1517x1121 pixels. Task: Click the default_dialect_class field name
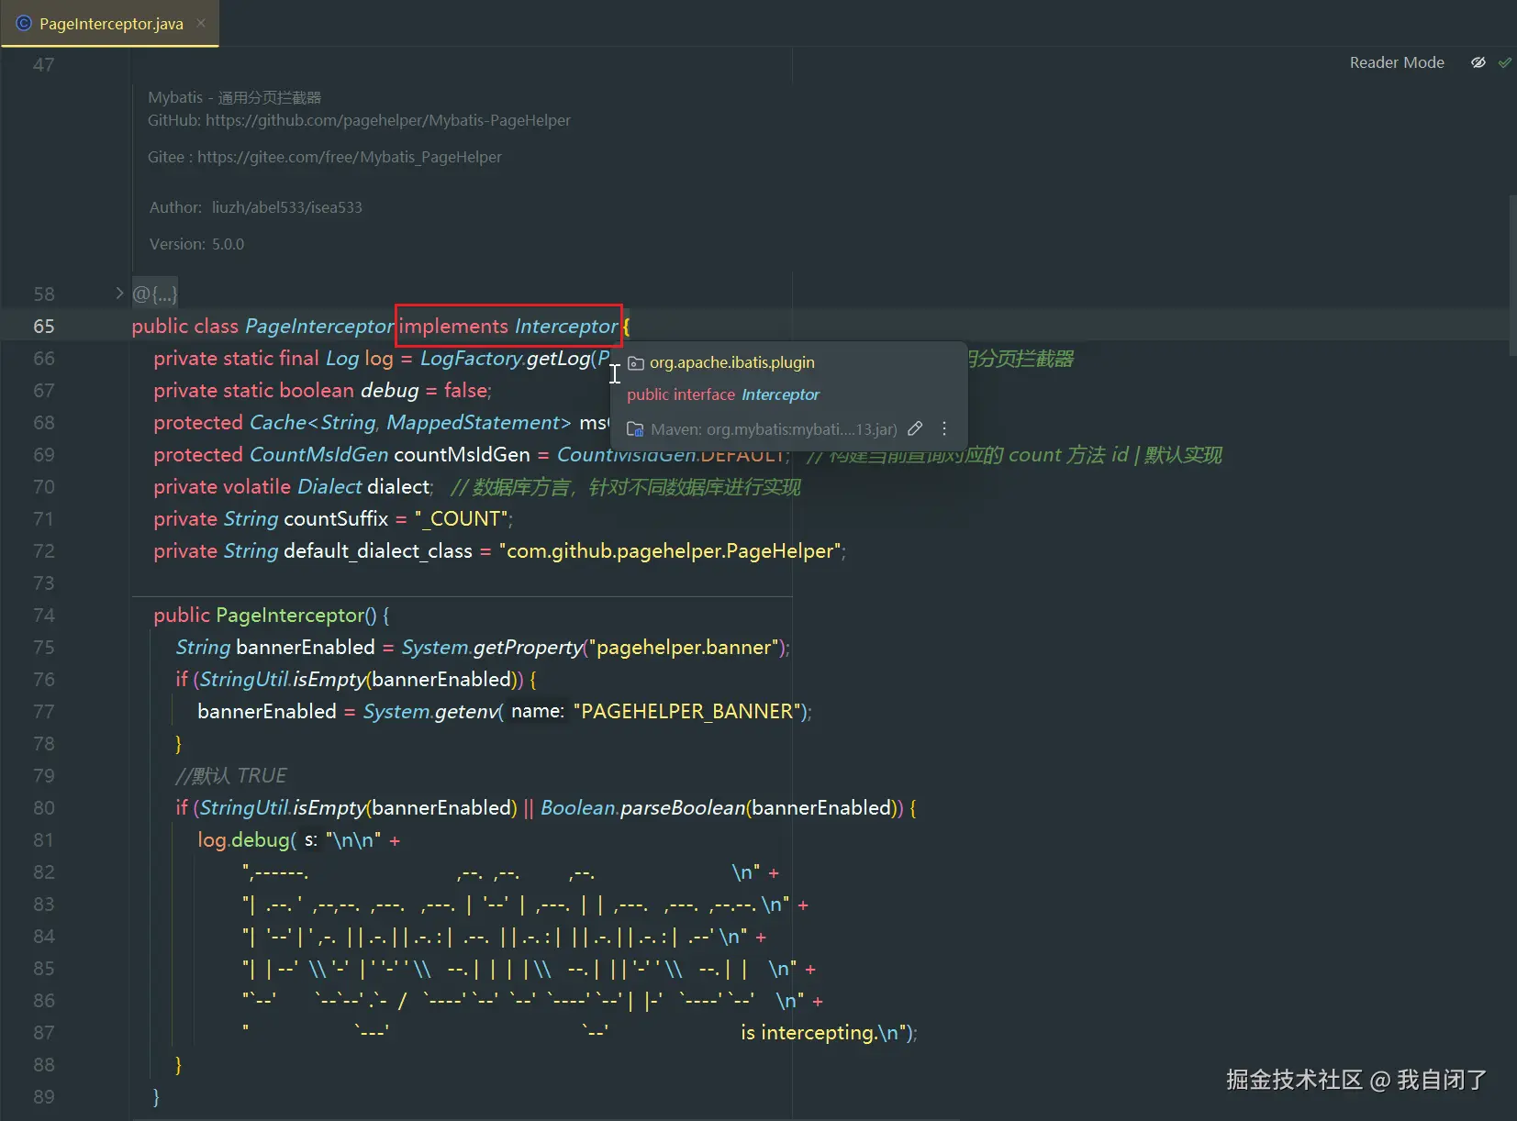(x=378, y=551)
